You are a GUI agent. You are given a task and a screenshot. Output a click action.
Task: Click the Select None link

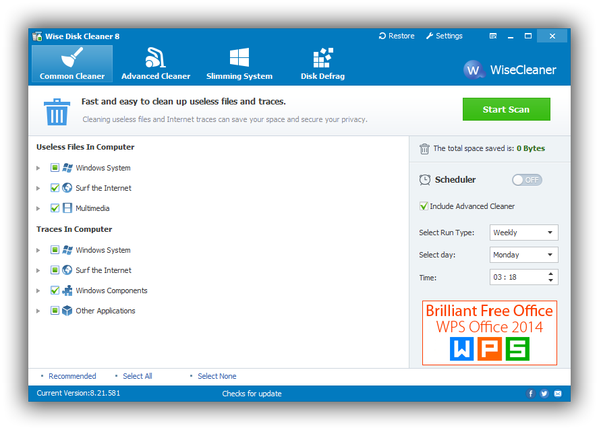217,376
